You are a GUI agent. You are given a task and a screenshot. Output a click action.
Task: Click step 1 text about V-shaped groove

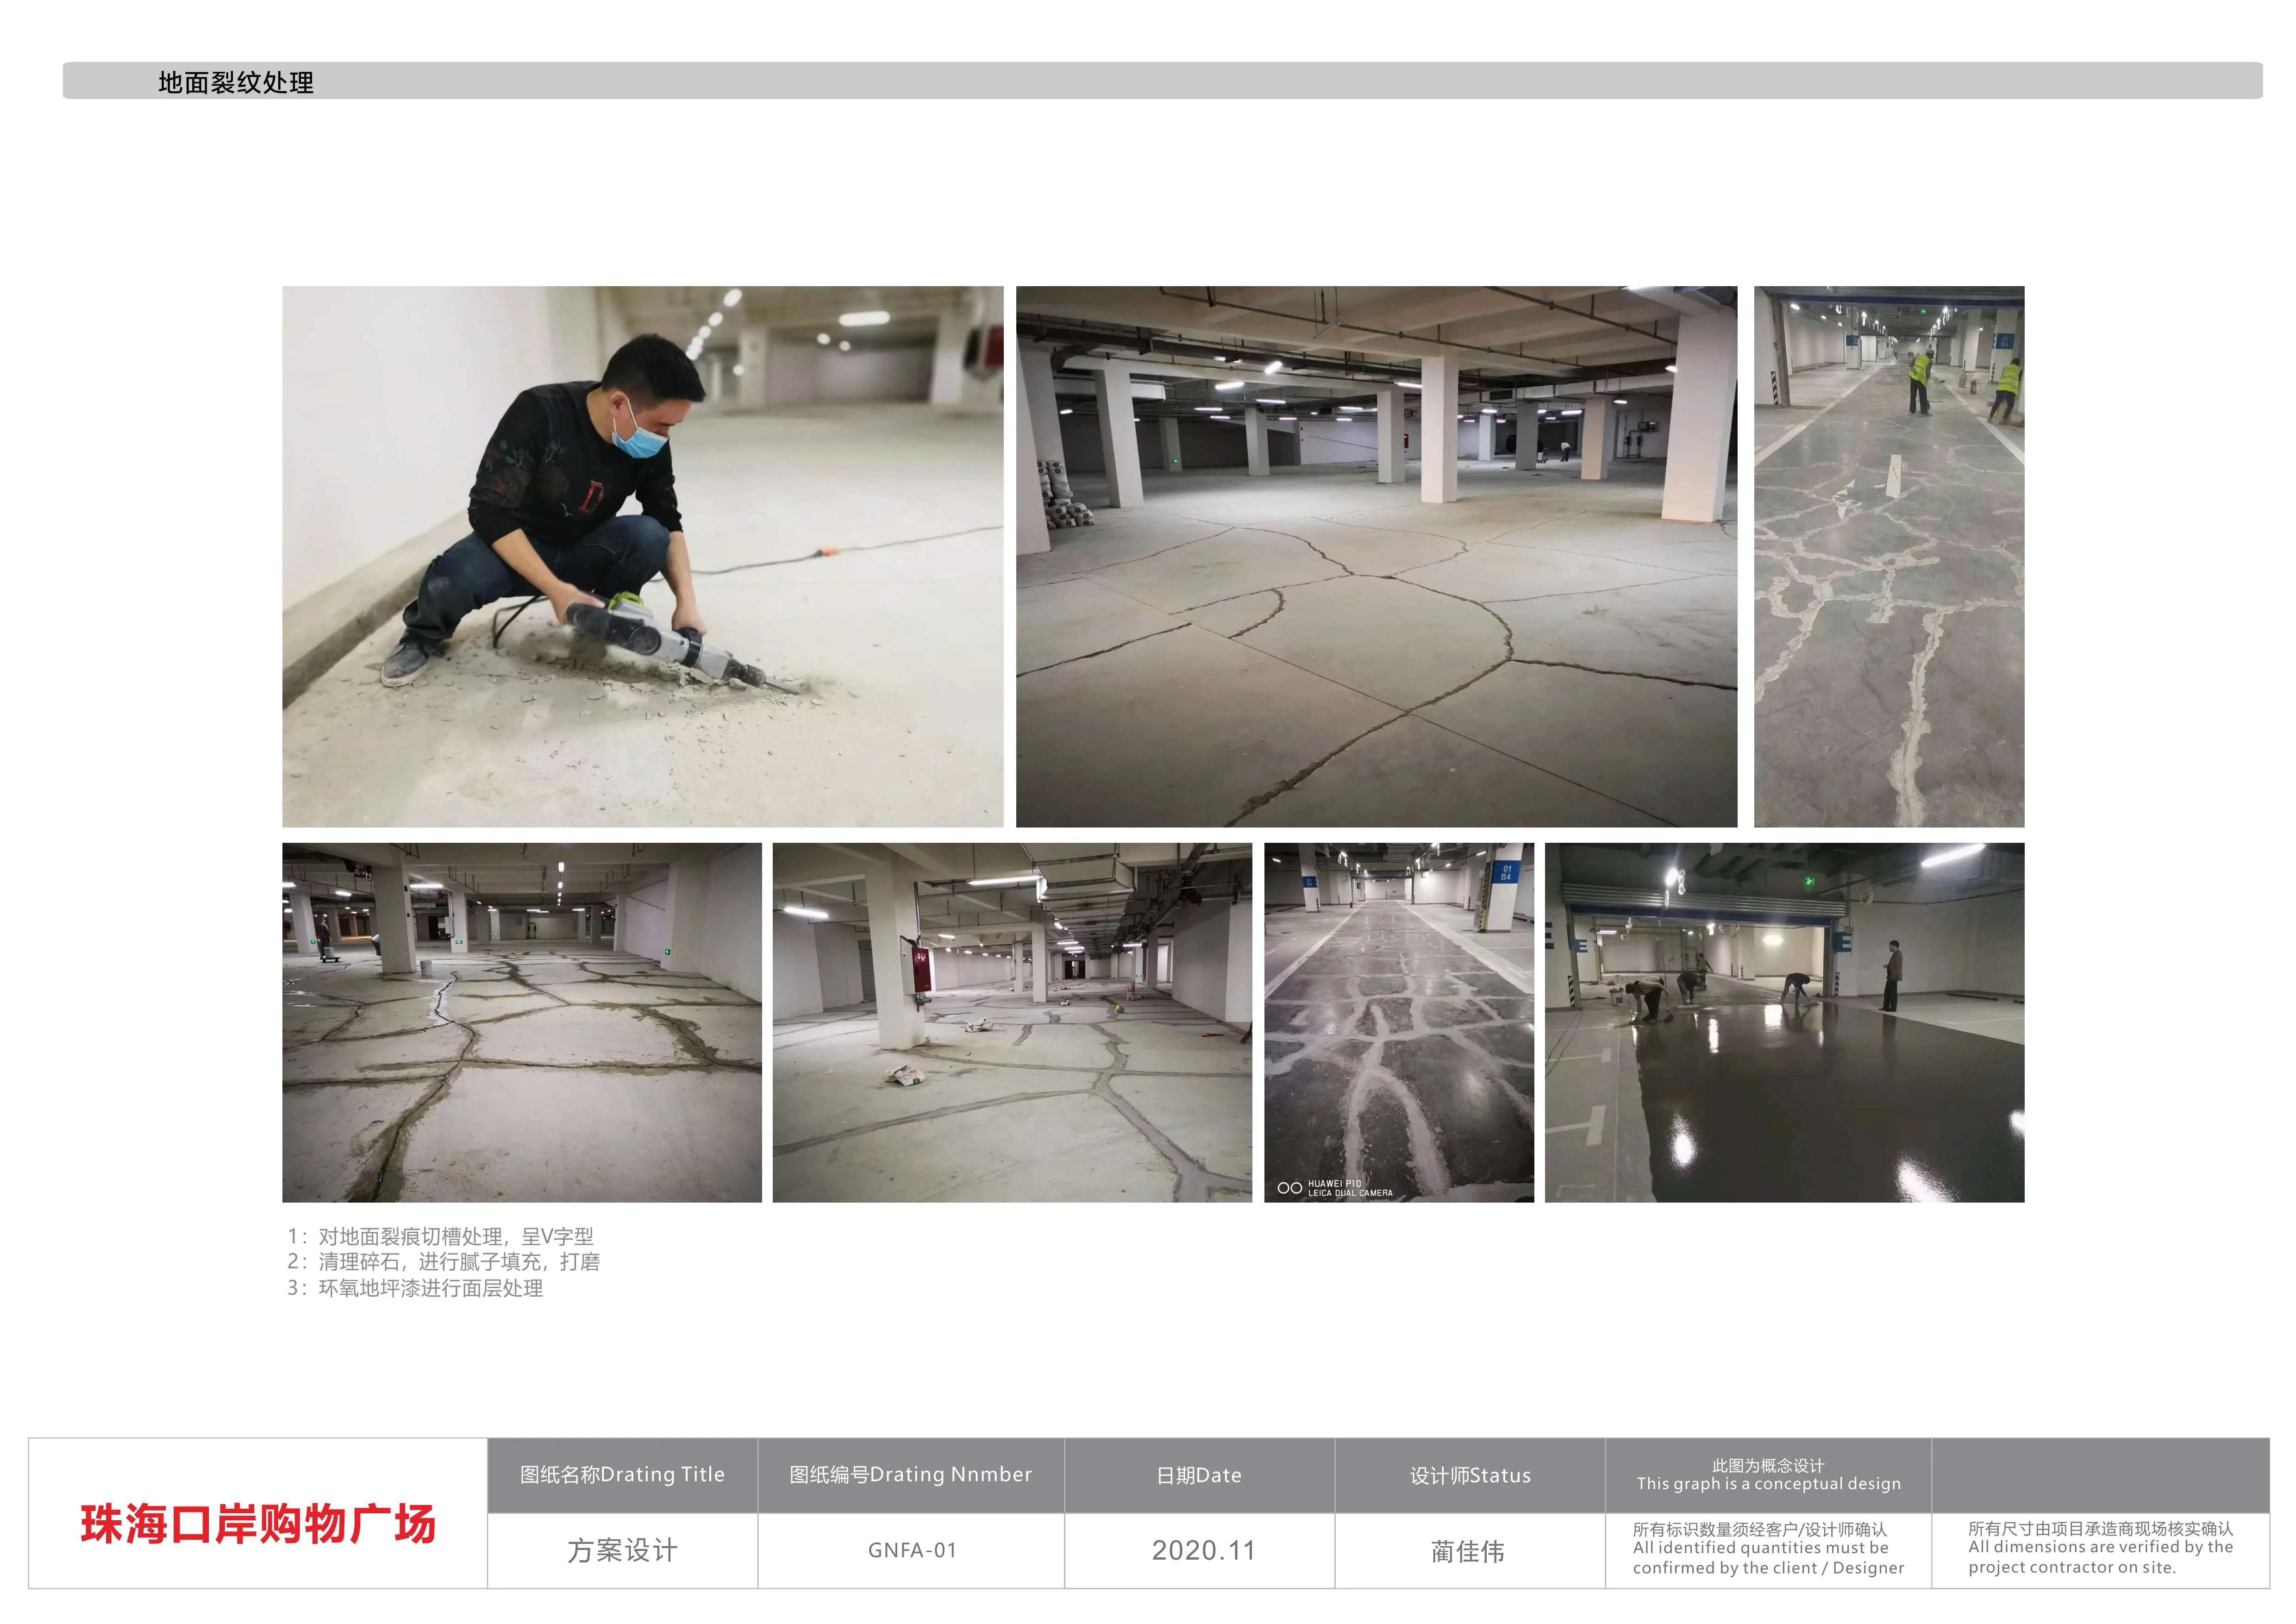click(x=440, y=1236)
